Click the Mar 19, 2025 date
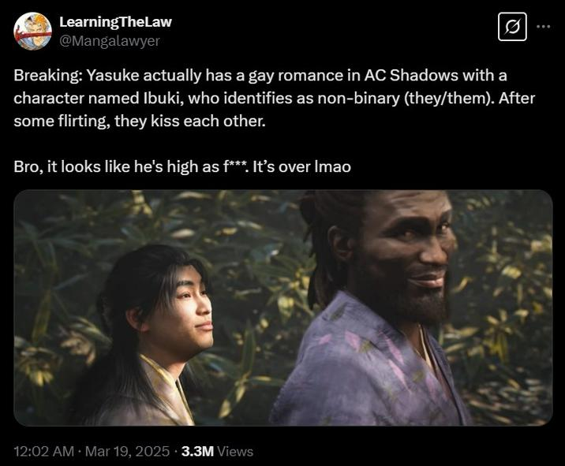This screenshot has width=565, height=466. [127, 451]
